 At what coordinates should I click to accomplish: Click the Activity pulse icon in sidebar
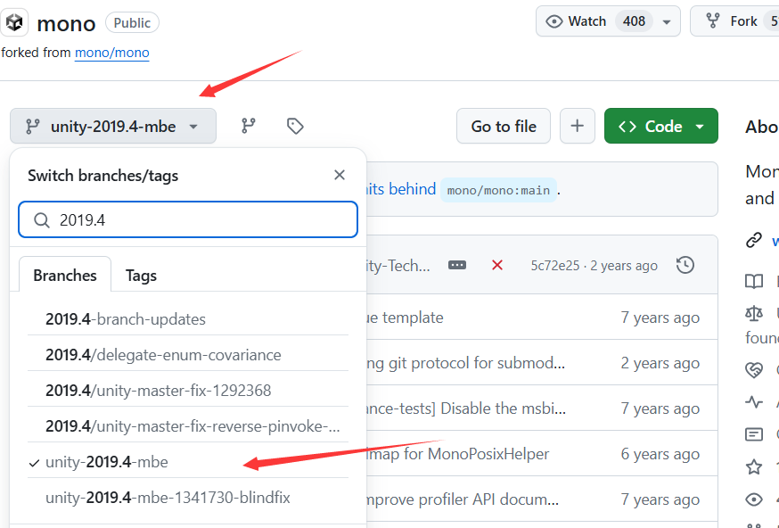[754, 401]
